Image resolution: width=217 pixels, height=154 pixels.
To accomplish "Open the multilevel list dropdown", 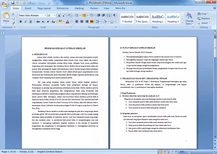I will [92, 16].
